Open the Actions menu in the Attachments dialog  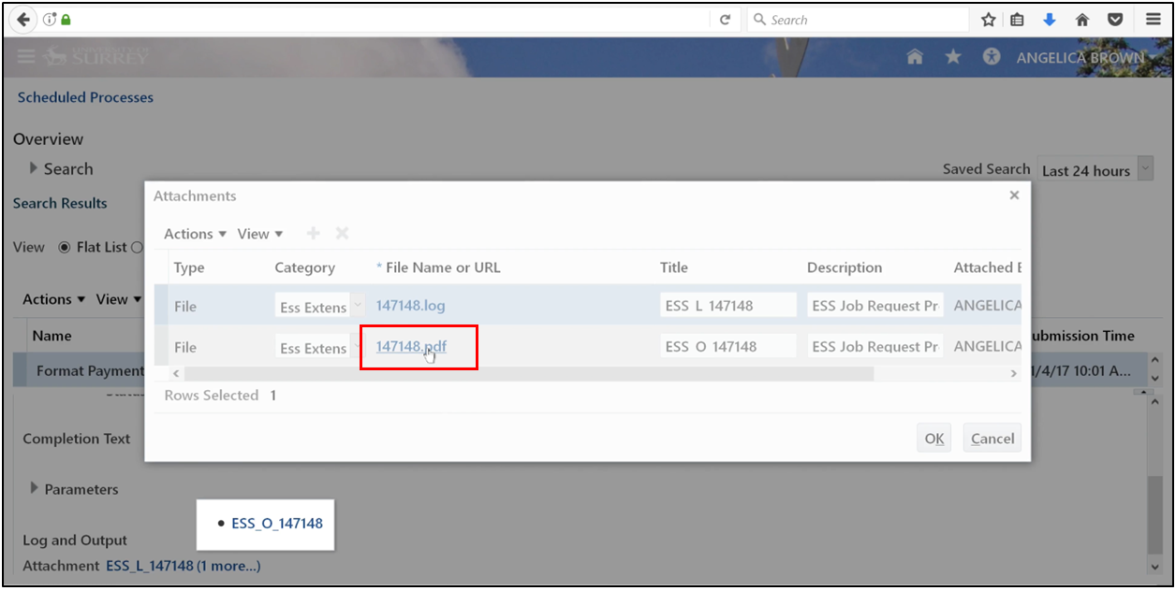point(192,233)
